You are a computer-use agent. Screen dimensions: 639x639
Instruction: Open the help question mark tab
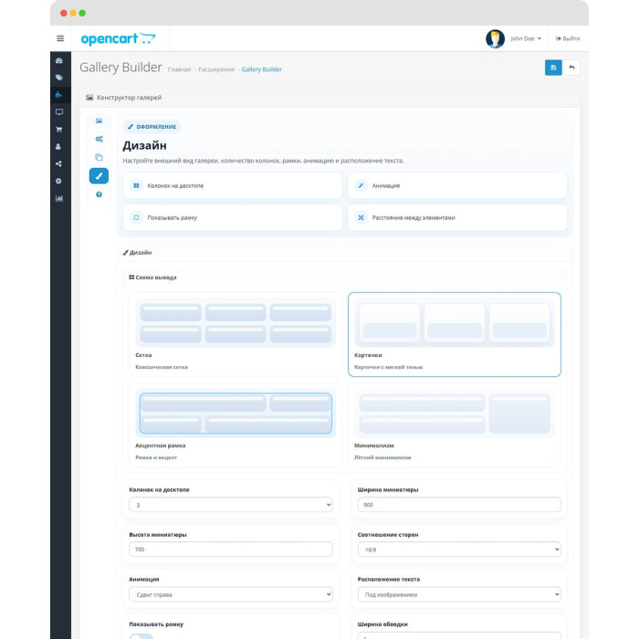[99, 194]
